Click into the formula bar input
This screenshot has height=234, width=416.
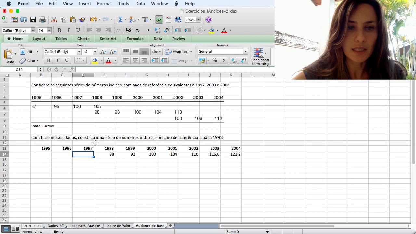point(174,69)
